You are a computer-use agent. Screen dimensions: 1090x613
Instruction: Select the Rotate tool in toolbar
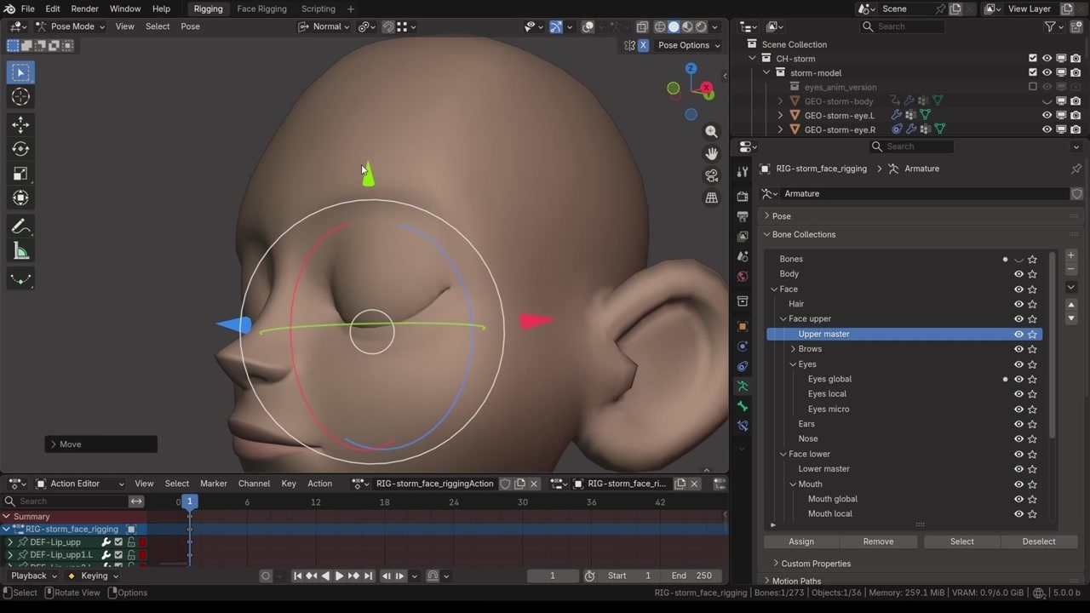click(20, 149)
